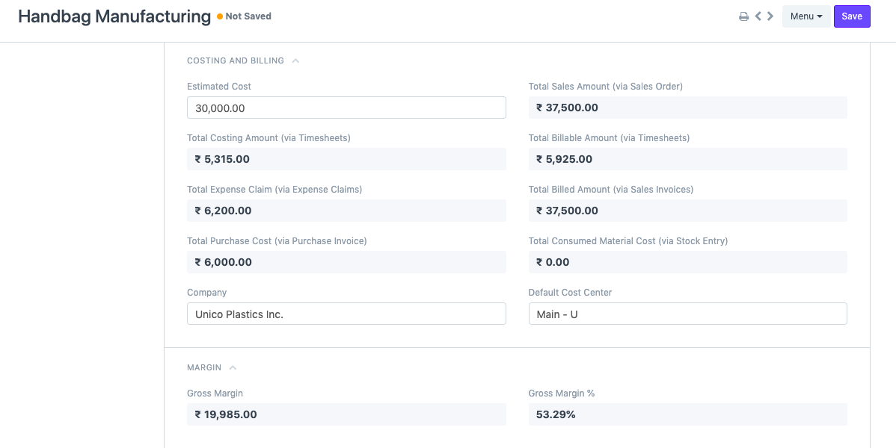Click the Company field showing Unico Plastics Inc.
896x448 pixels.
click(346, 314)
